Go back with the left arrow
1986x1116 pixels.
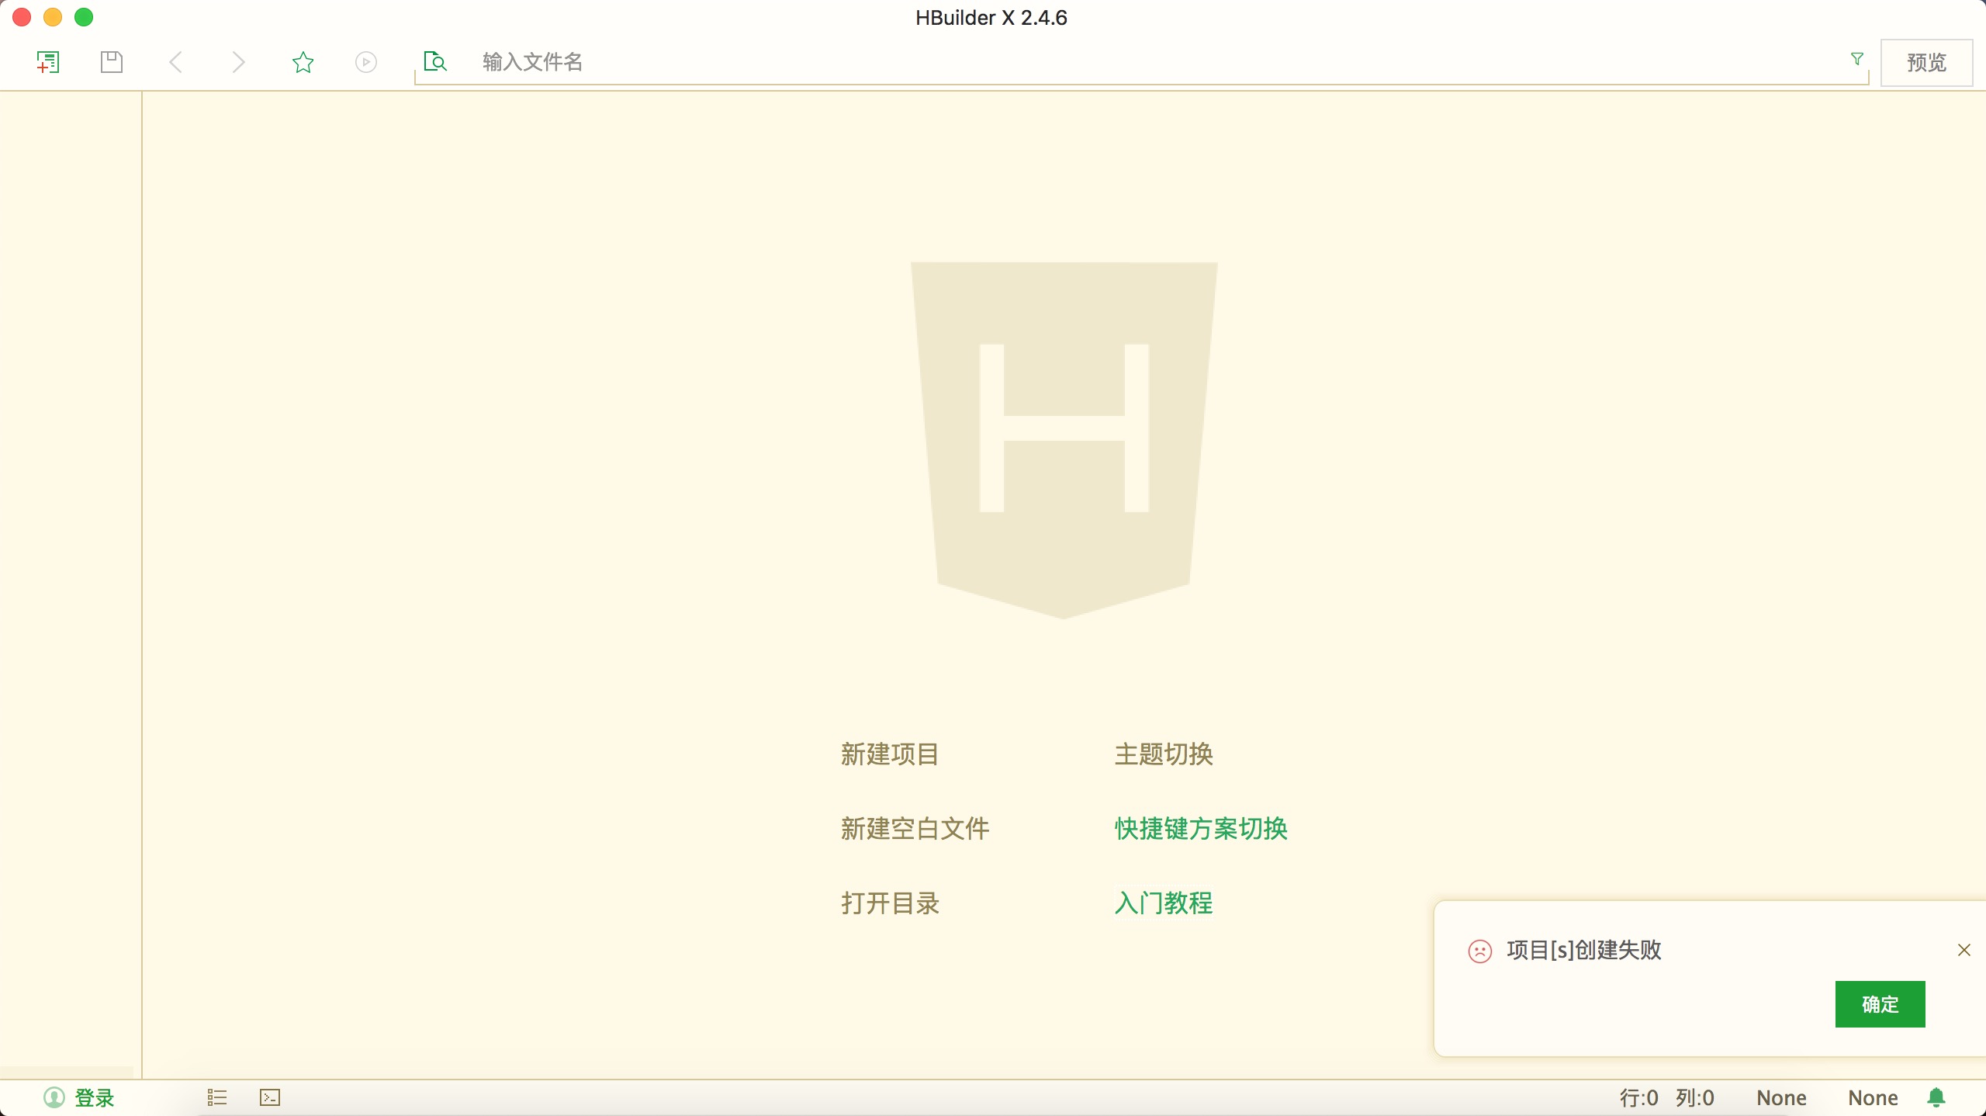coord(176,62)
